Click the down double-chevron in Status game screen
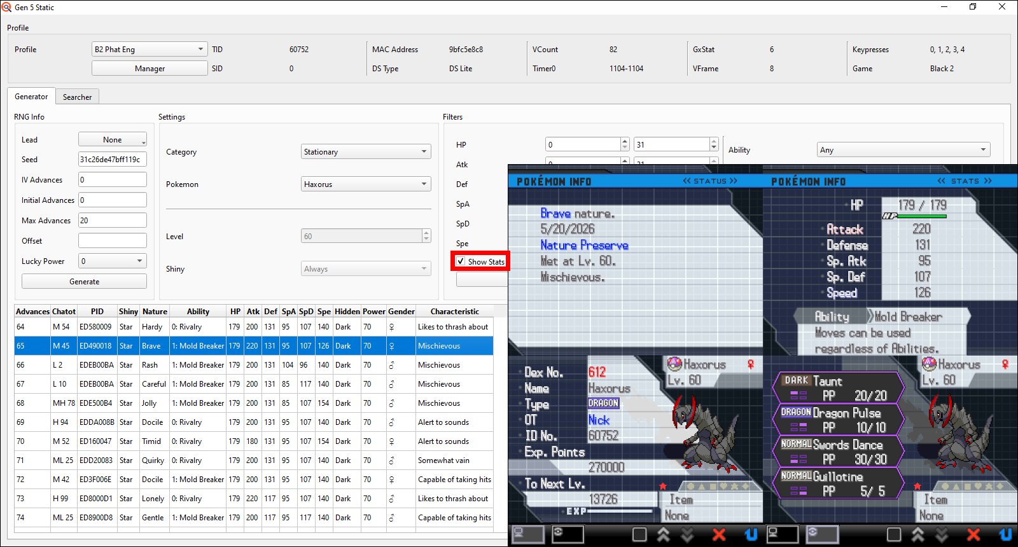1018x547 pixels. point(687,534)
